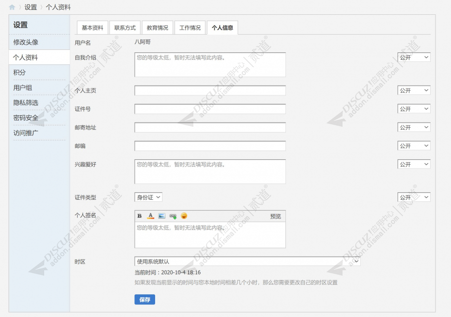Switch to the 工作情况 tab
The height and width of the screenshot is (317, 451).
click(190, 28)
